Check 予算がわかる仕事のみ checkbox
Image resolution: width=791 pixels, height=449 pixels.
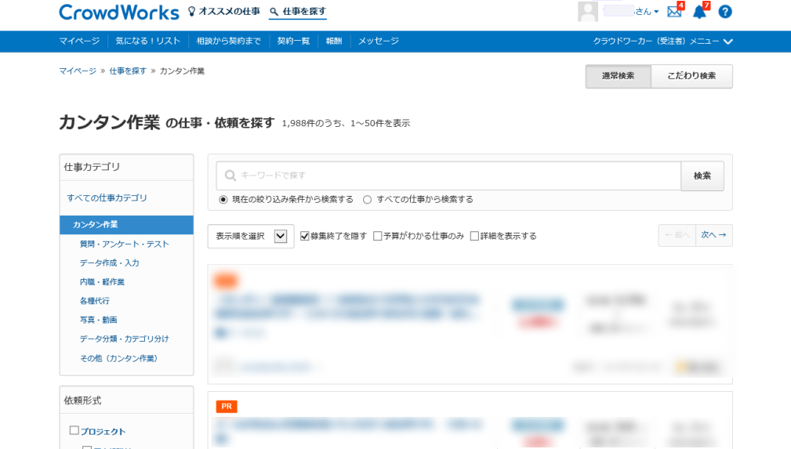pos(377,236)
